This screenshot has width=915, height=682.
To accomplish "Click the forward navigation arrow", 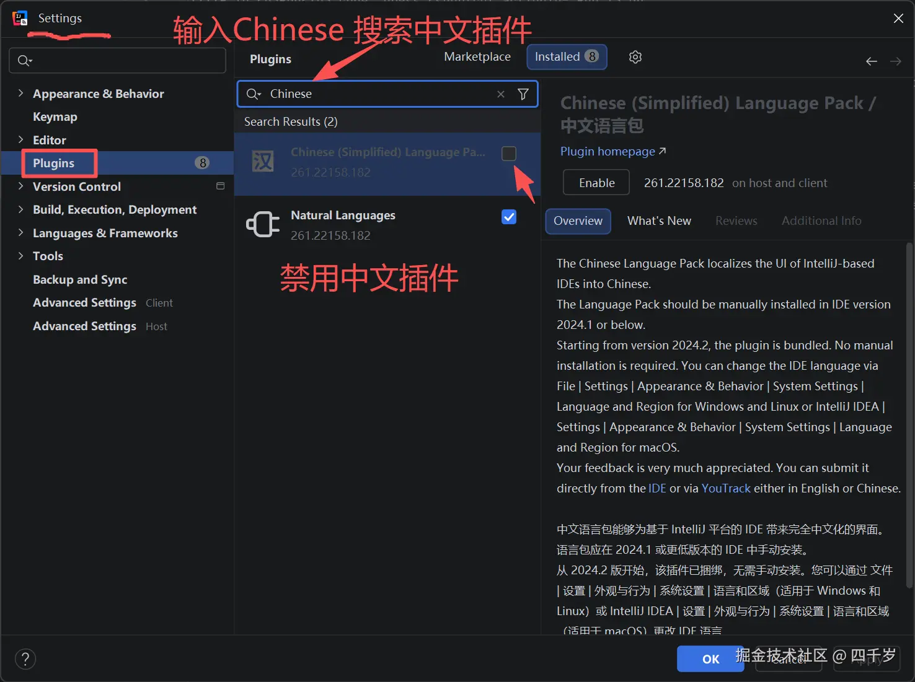I will tap(895, 61).
